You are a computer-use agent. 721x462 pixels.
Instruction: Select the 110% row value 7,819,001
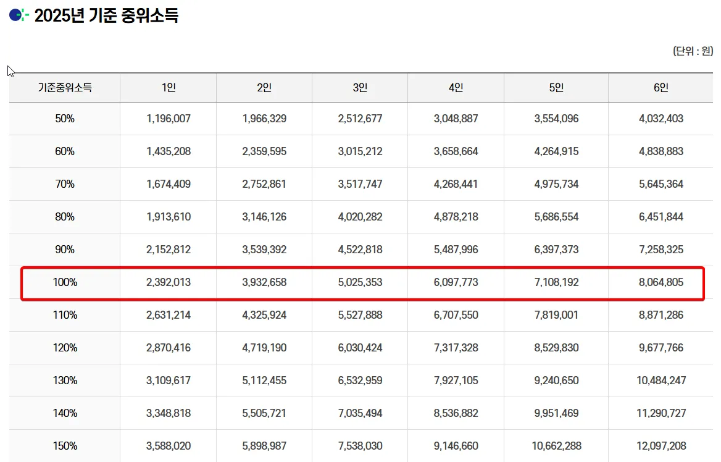click(x=556, y=315)
